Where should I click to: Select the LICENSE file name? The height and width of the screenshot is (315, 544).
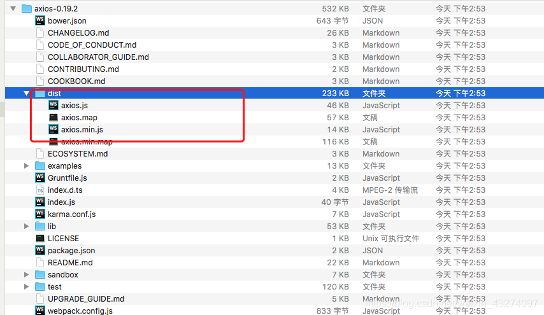(64, 239)
